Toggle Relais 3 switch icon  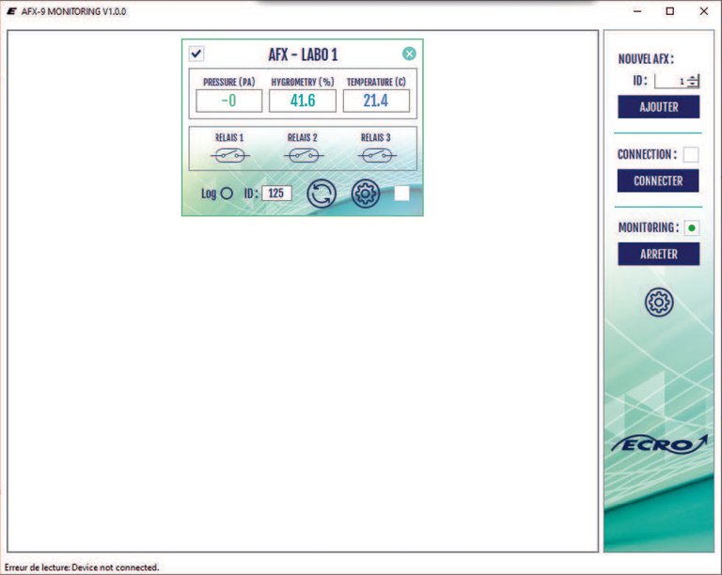tap(377, 156)
